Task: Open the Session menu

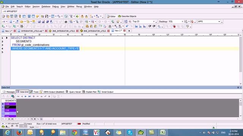Action: pyautogui.click(x=36, y=7)
